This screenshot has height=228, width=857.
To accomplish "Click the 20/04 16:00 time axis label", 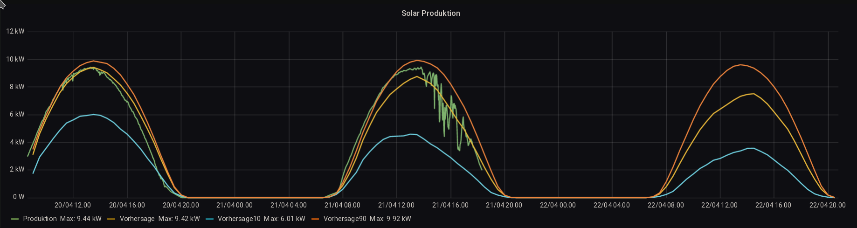I will 127,205.
